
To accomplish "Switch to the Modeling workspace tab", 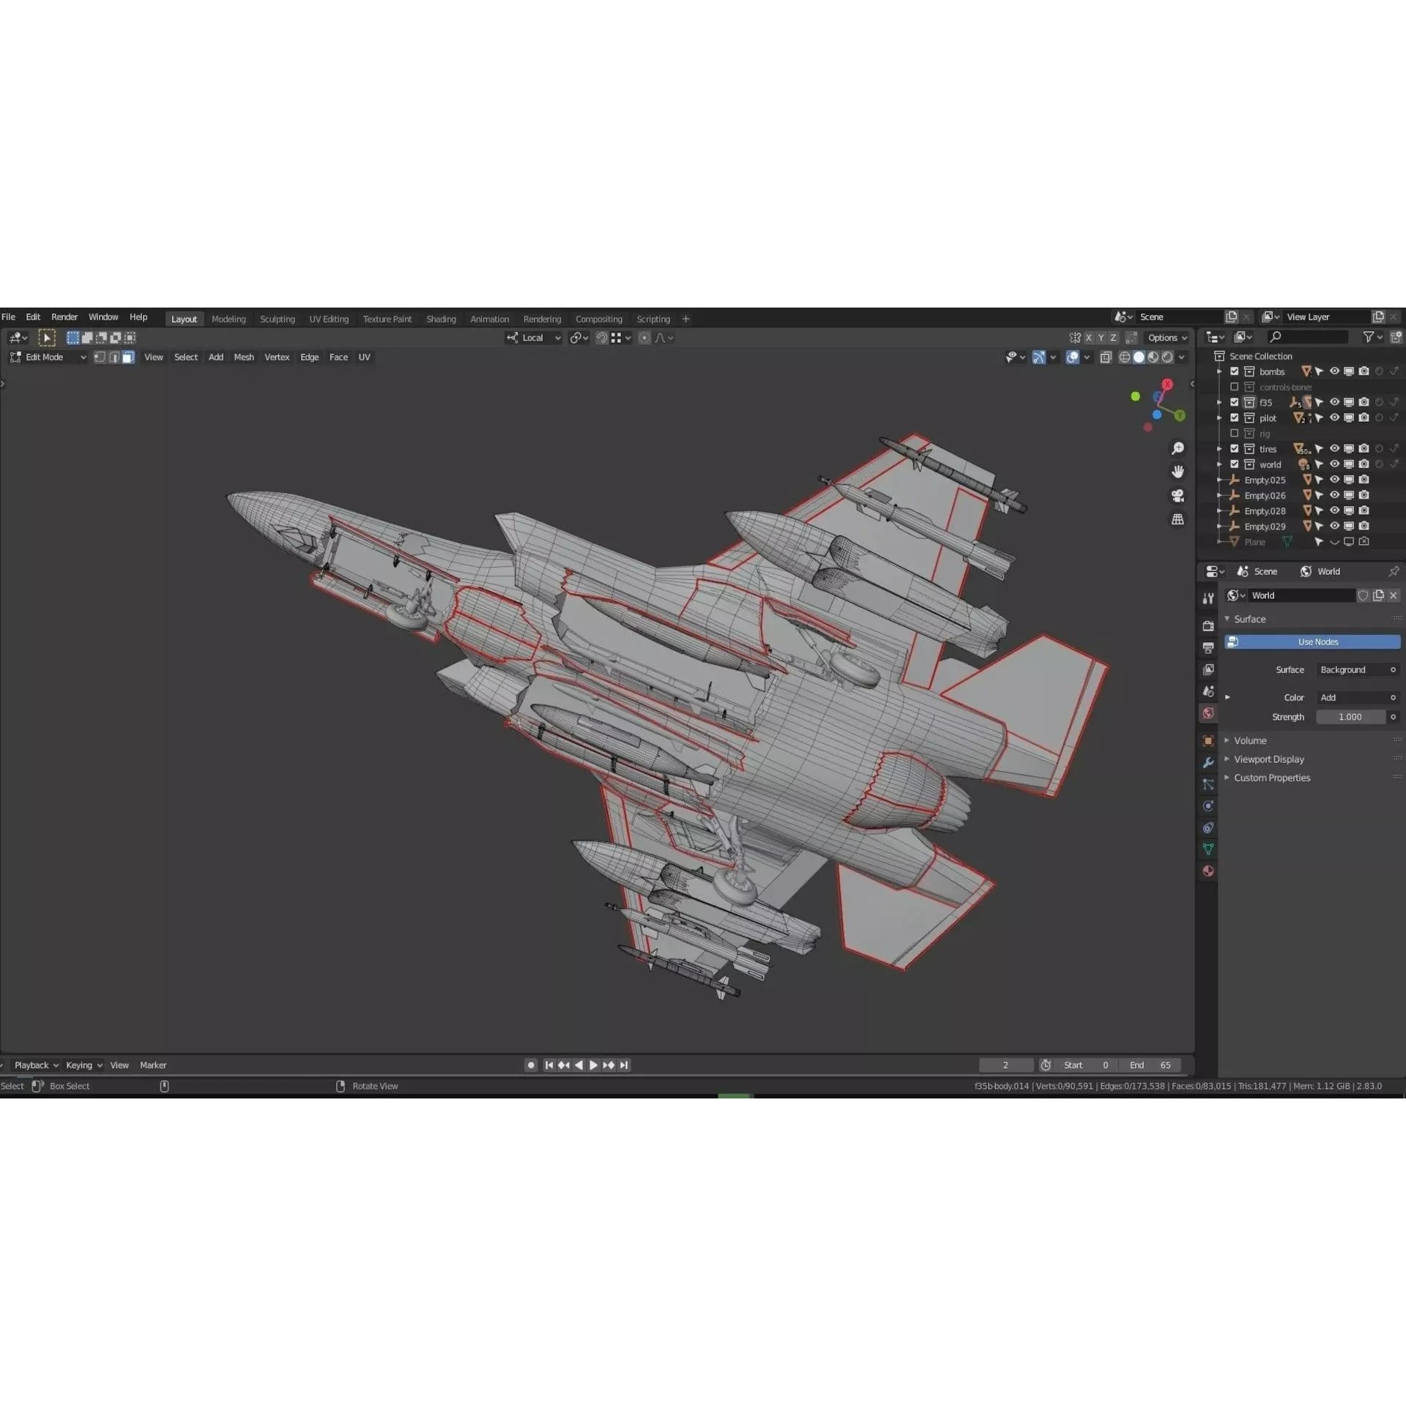I will click(x=228, y=319).
